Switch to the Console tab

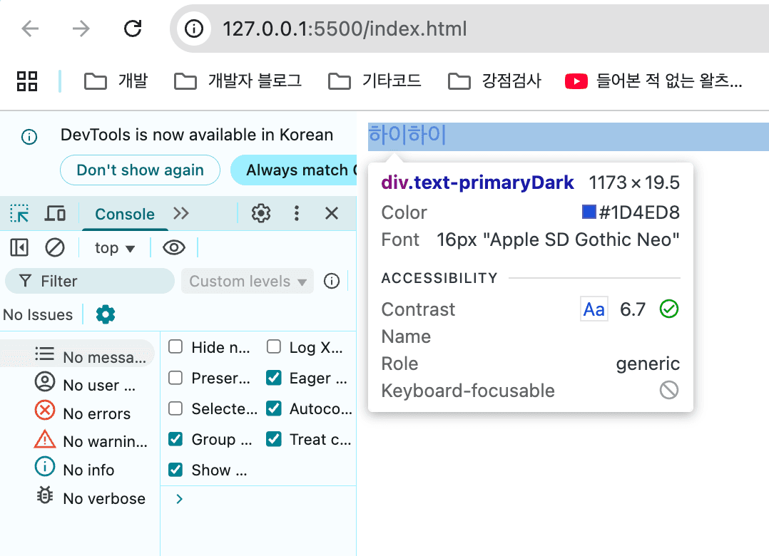click(x=125, y=214)
